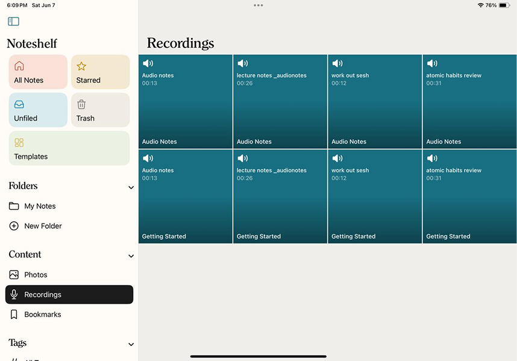Play atomic habits review in Audio Notes row
This screenshot has height=361, width=517.
[x=469, y=102]
